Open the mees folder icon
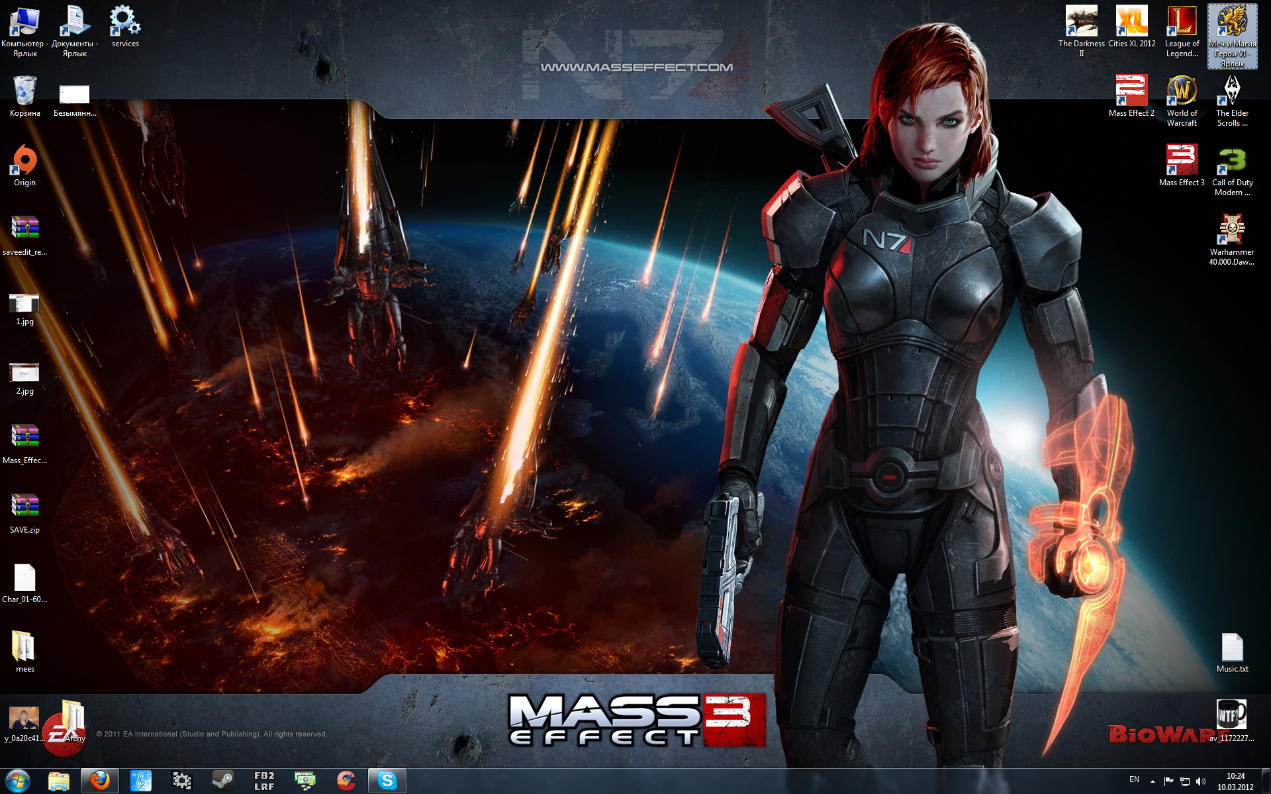 (24, 652)
